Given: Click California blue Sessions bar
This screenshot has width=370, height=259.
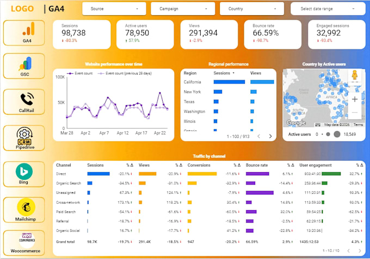Looking at the screenshot, I should point(229,82).
